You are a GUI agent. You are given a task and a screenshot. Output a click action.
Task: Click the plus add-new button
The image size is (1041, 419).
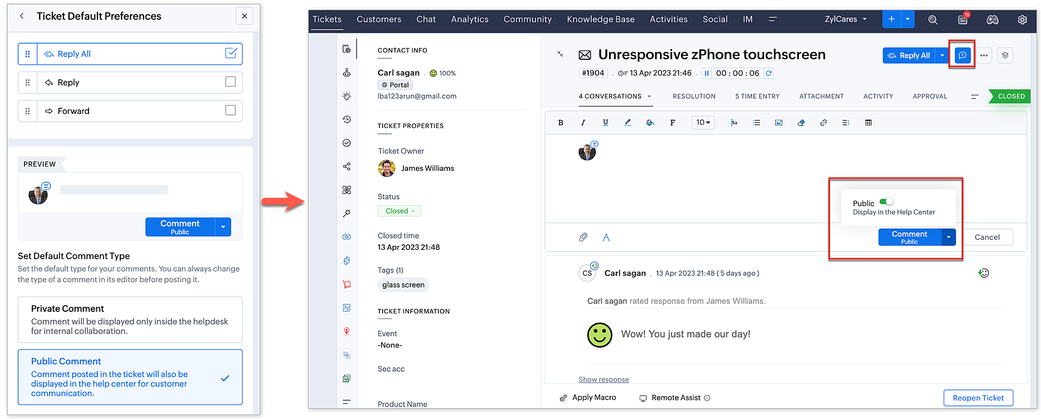click(x=892, y=19)
